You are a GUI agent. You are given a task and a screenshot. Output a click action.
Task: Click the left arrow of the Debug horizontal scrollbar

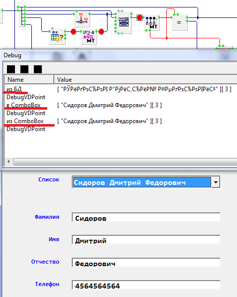8,161
